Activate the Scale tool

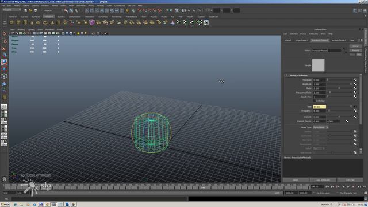tap(4, 69)
